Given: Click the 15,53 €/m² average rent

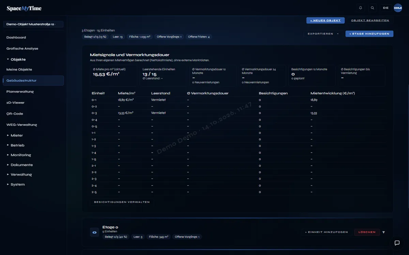Looking at the screenshot, I should 106,74.
